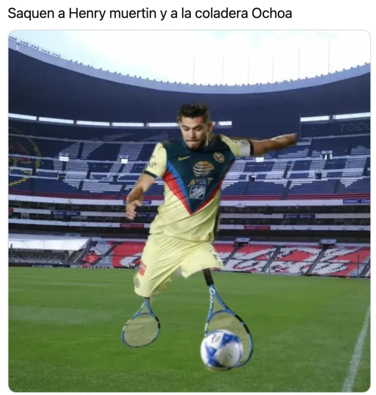Click the Nike swoosh on the jersey
Screen dimensions: 376x395
(184, 158)
